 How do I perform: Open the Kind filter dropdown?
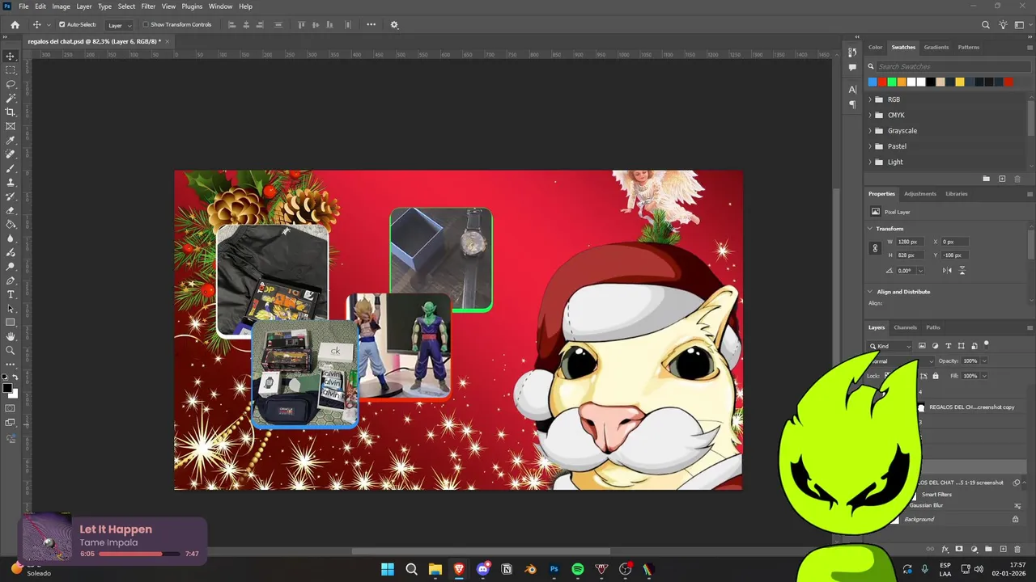click(890, 346)
